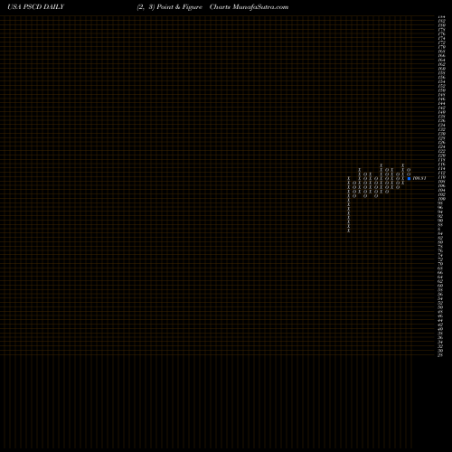This screenshot has height=452, width=452.
Task: Click the lowest X of the tallest column
Action: coord(349,231)
